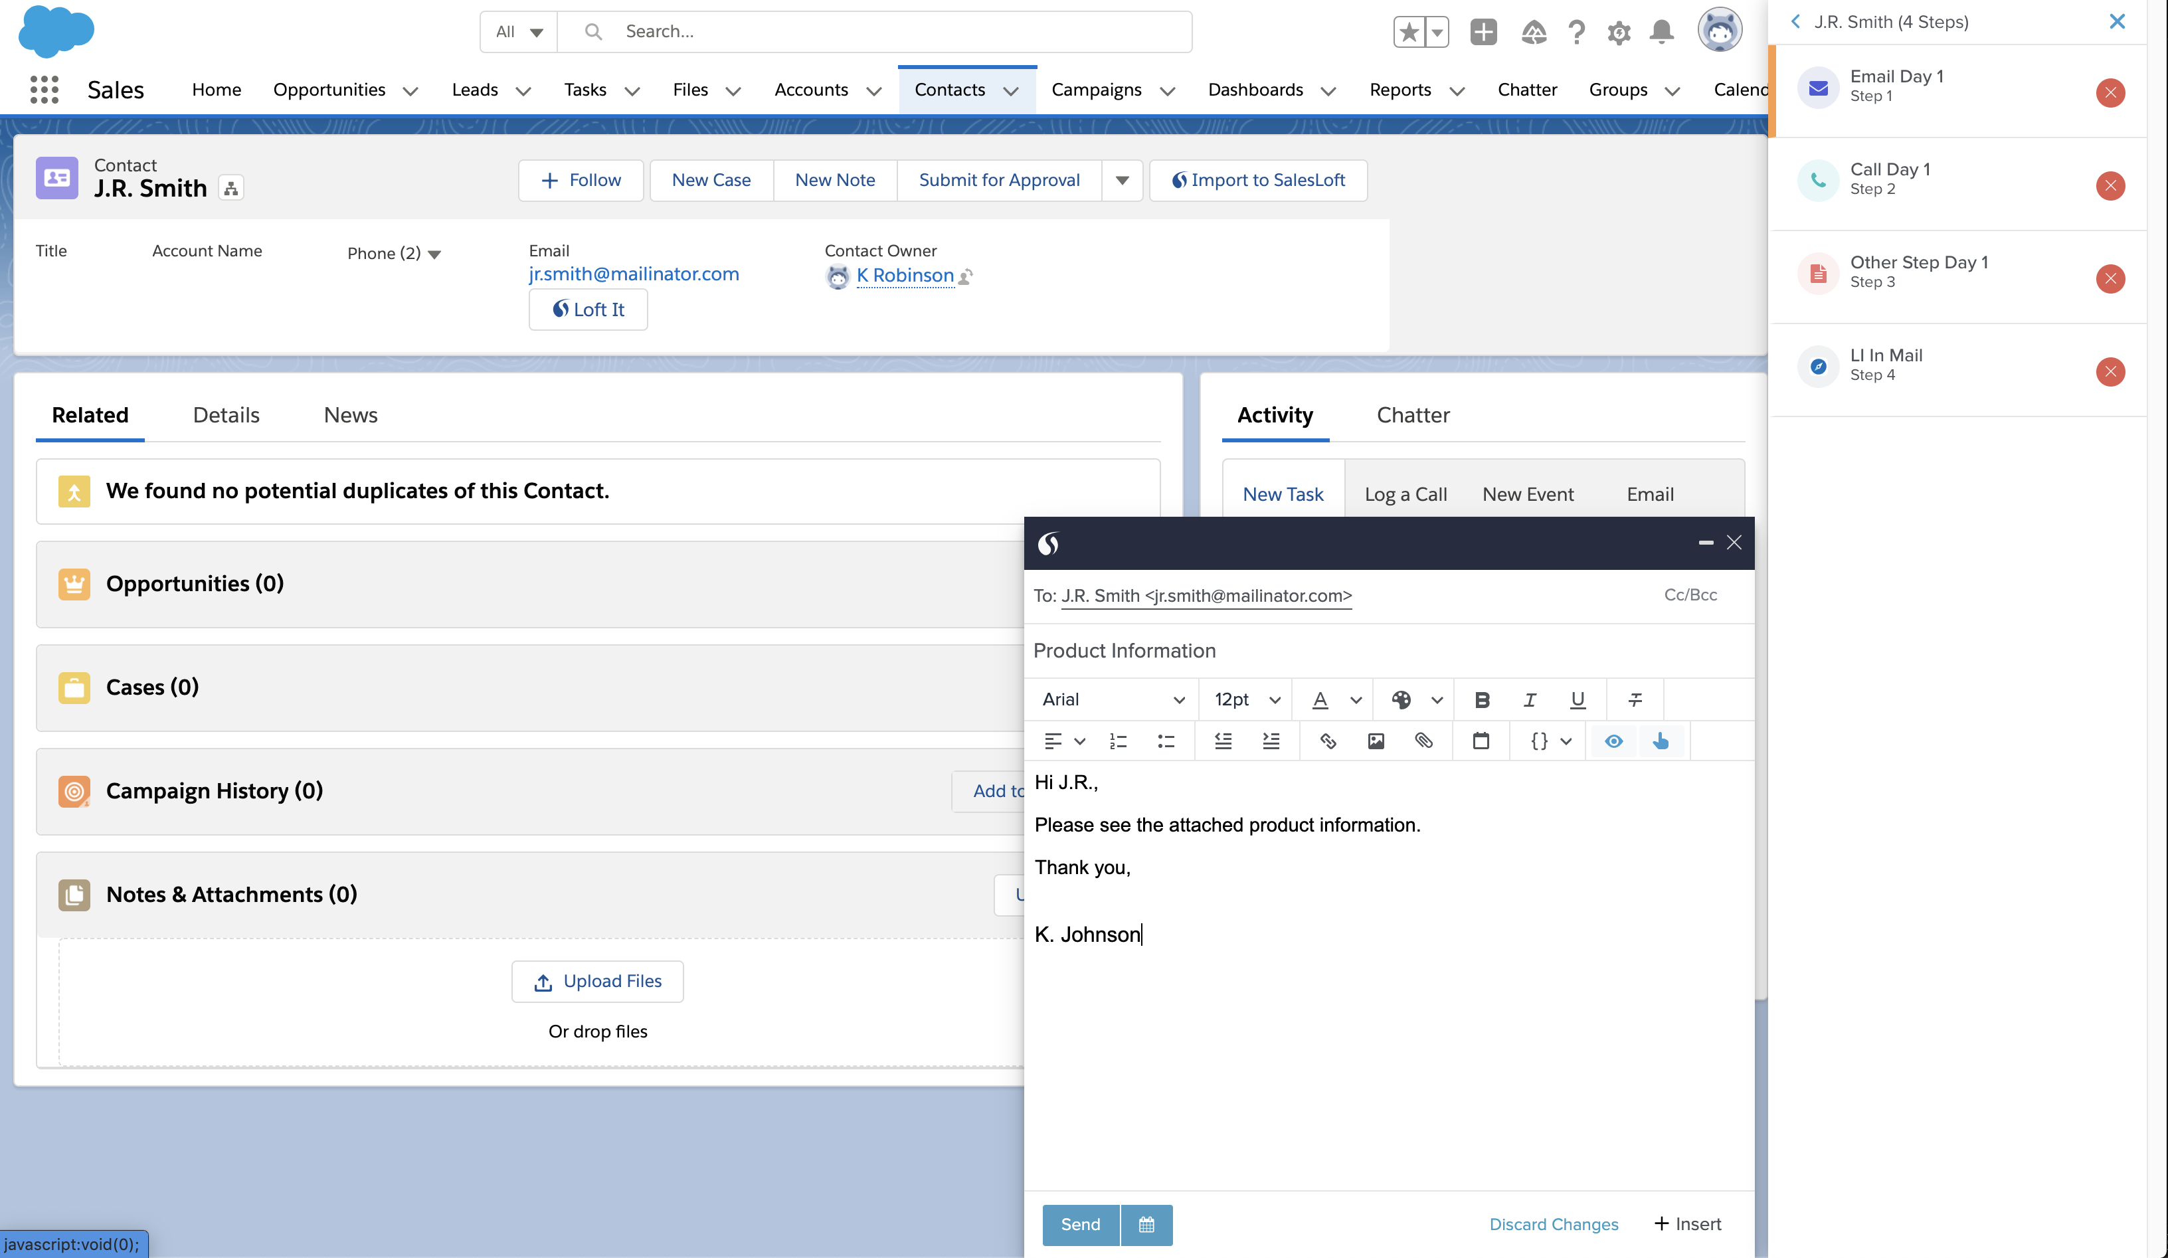Open the App Launcher grid icon
The height and width of the screenshot is (1258, 2168).
44,90
